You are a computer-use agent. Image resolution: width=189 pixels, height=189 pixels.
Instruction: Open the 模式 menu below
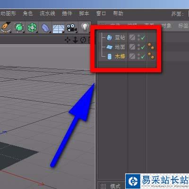pos(115,186)
